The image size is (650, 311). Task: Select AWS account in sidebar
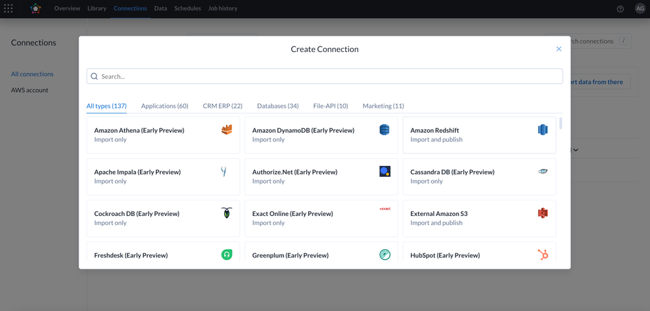(x=29, y=90)
